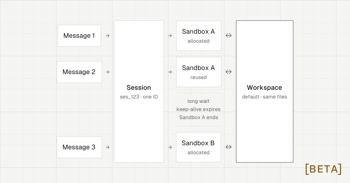This screenshot has height=183, width=350.
Task: Click the 'Sandbox A ends' text
Action: tap(199, 118)
